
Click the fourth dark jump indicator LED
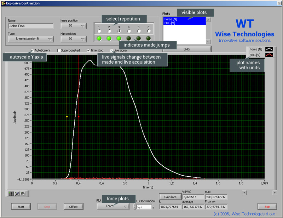129,38
